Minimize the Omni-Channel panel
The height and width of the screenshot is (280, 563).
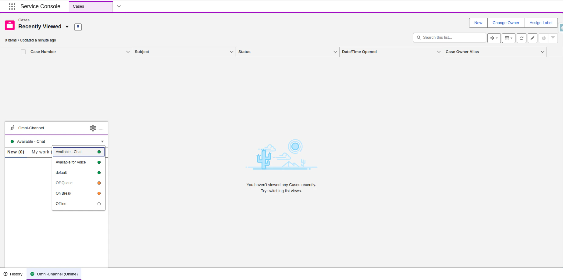pyautogui.click(x=101, y=130)
